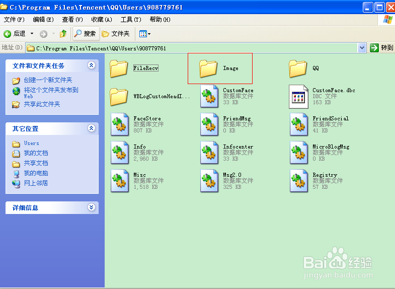Viewport: 395px width, 289px height.
Task: Go to Users in other places
Action: point(32,143)
